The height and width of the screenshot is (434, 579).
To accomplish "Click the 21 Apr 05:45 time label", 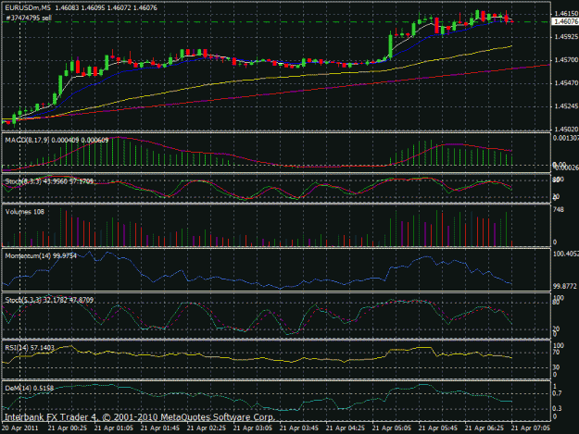I will pos(438,428).
